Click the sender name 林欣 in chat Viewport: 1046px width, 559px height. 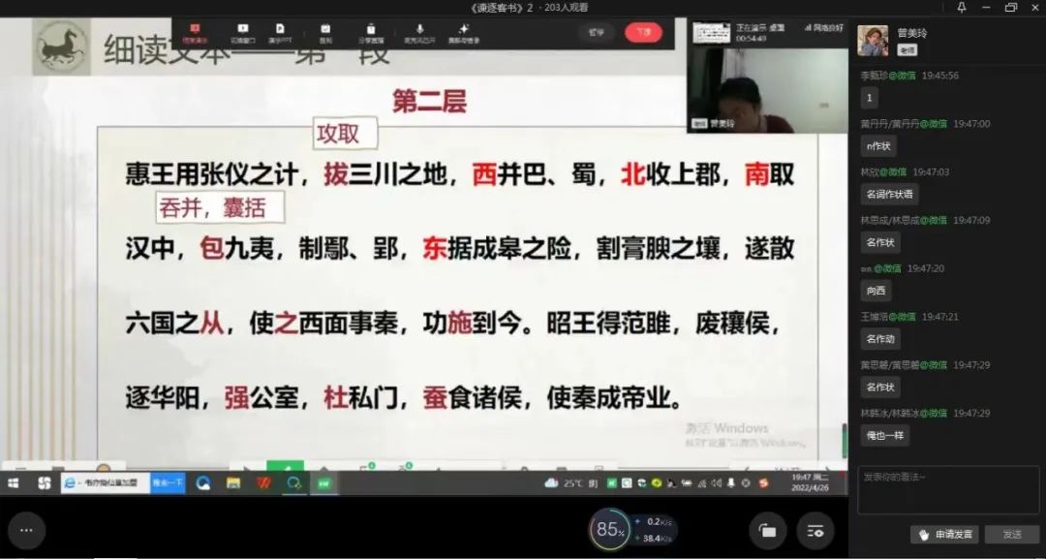click(869, 172)
